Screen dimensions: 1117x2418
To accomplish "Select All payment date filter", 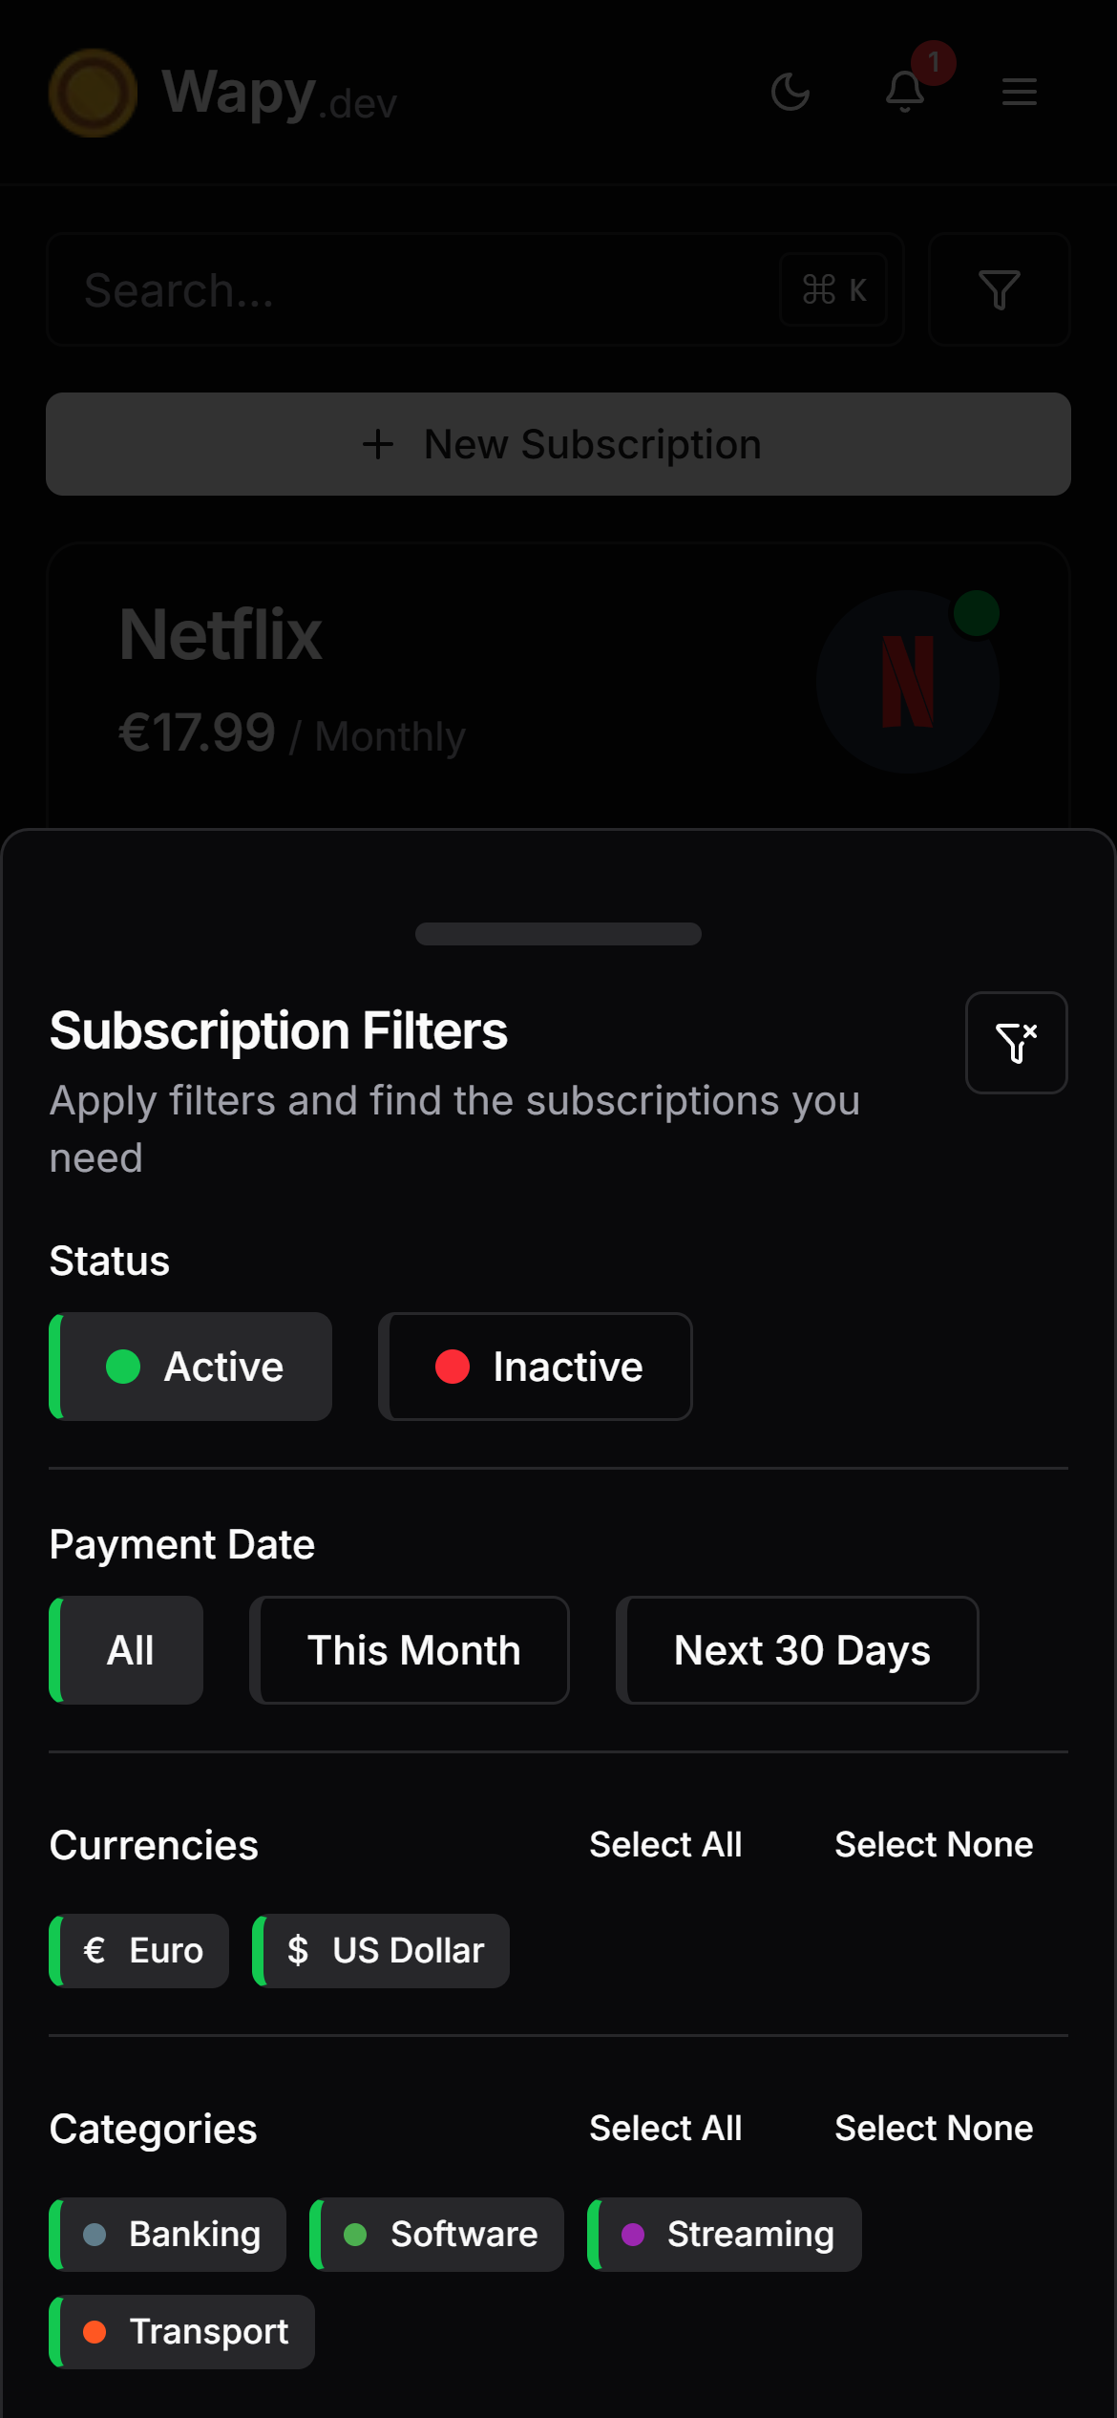I will (x=126, y=1650).
